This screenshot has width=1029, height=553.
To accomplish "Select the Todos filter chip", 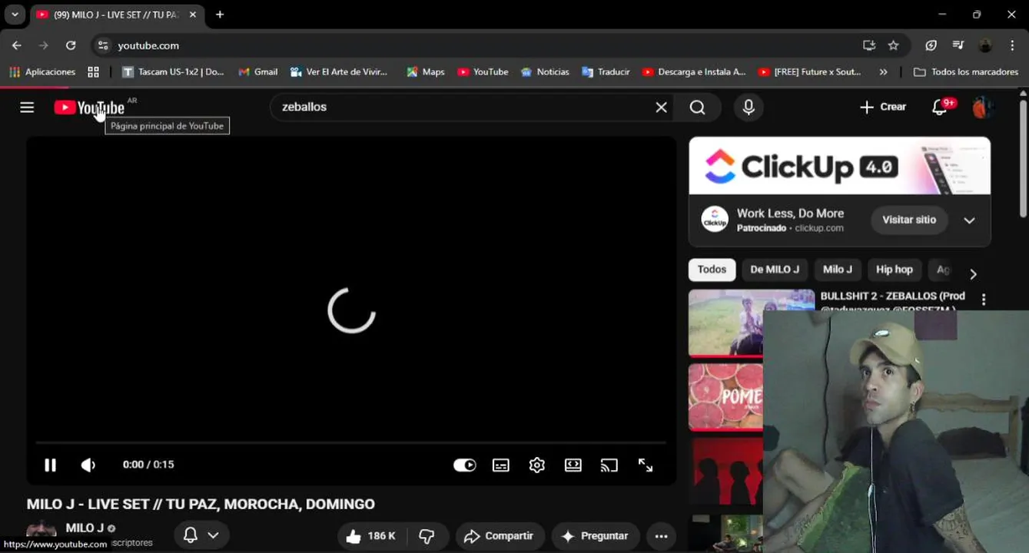I will click(712, 270).
